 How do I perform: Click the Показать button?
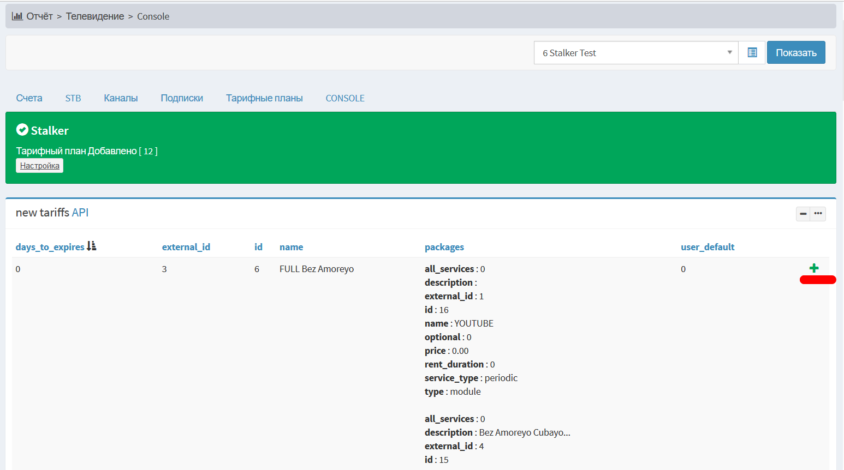tap(796, 53)
